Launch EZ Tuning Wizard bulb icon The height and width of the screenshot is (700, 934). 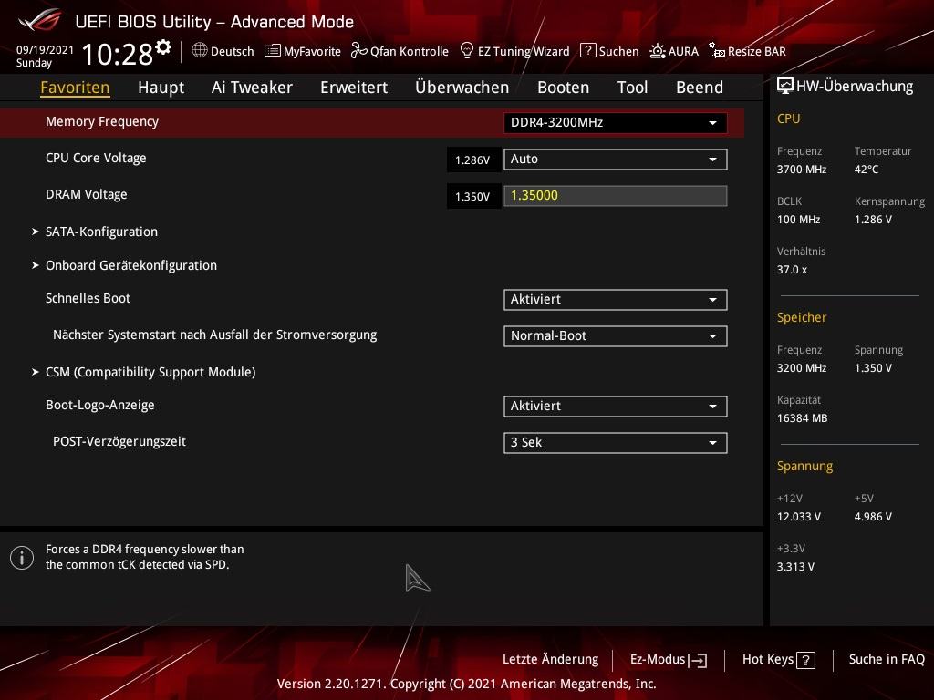point(467,51)
